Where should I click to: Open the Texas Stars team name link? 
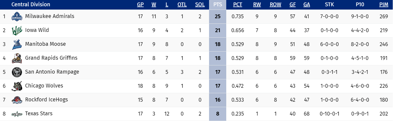coord(39,114)
